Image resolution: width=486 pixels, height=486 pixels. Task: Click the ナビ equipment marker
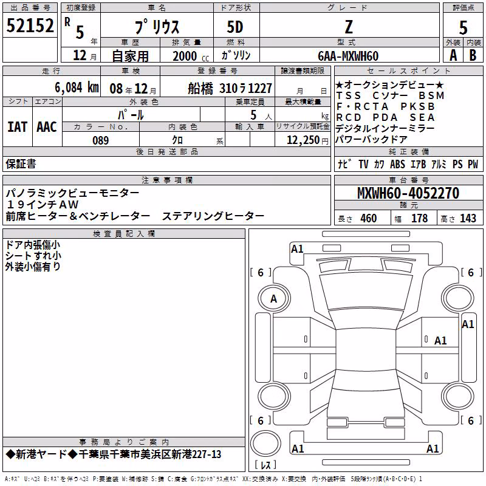click(x=344, y=163)
